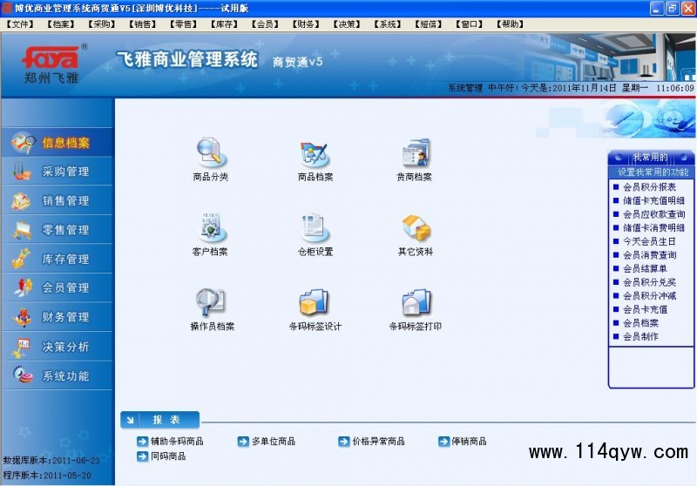Open the 供商档案 icon
Image resolution: width=697 pixels, height=486 pixels.
click(x=416, y=154)
